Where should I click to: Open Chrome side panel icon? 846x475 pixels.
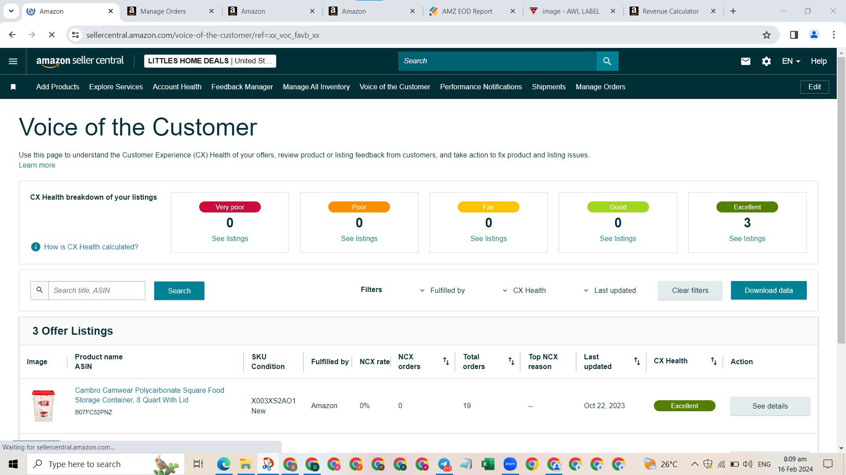pyautogui.click(x=794, y=35)
